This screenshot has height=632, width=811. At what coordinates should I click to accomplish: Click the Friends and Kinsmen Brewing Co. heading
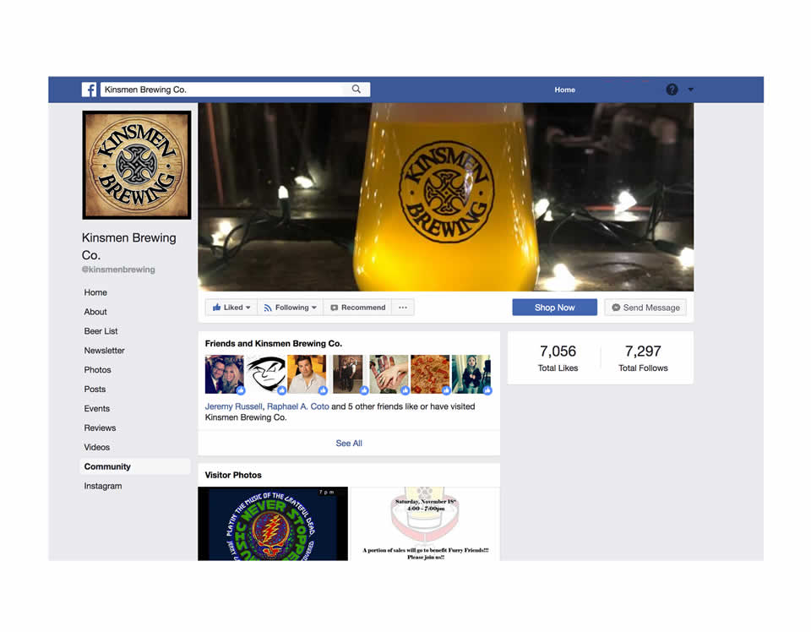click(x=274, y=343)
